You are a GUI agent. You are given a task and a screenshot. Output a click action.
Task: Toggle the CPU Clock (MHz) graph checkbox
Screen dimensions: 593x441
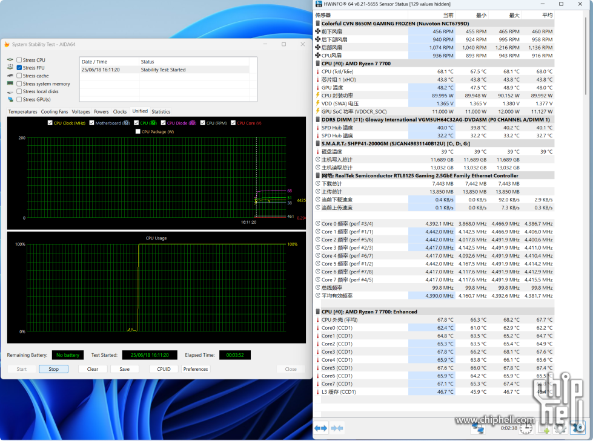click(x=50, y=123)
